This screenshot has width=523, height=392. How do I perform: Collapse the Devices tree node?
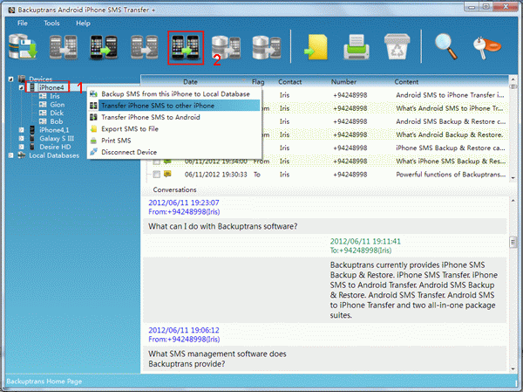[11, 79]
